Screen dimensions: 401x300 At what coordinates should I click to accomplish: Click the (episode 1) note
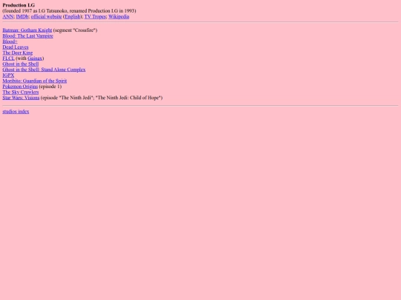tap(50, 87)
